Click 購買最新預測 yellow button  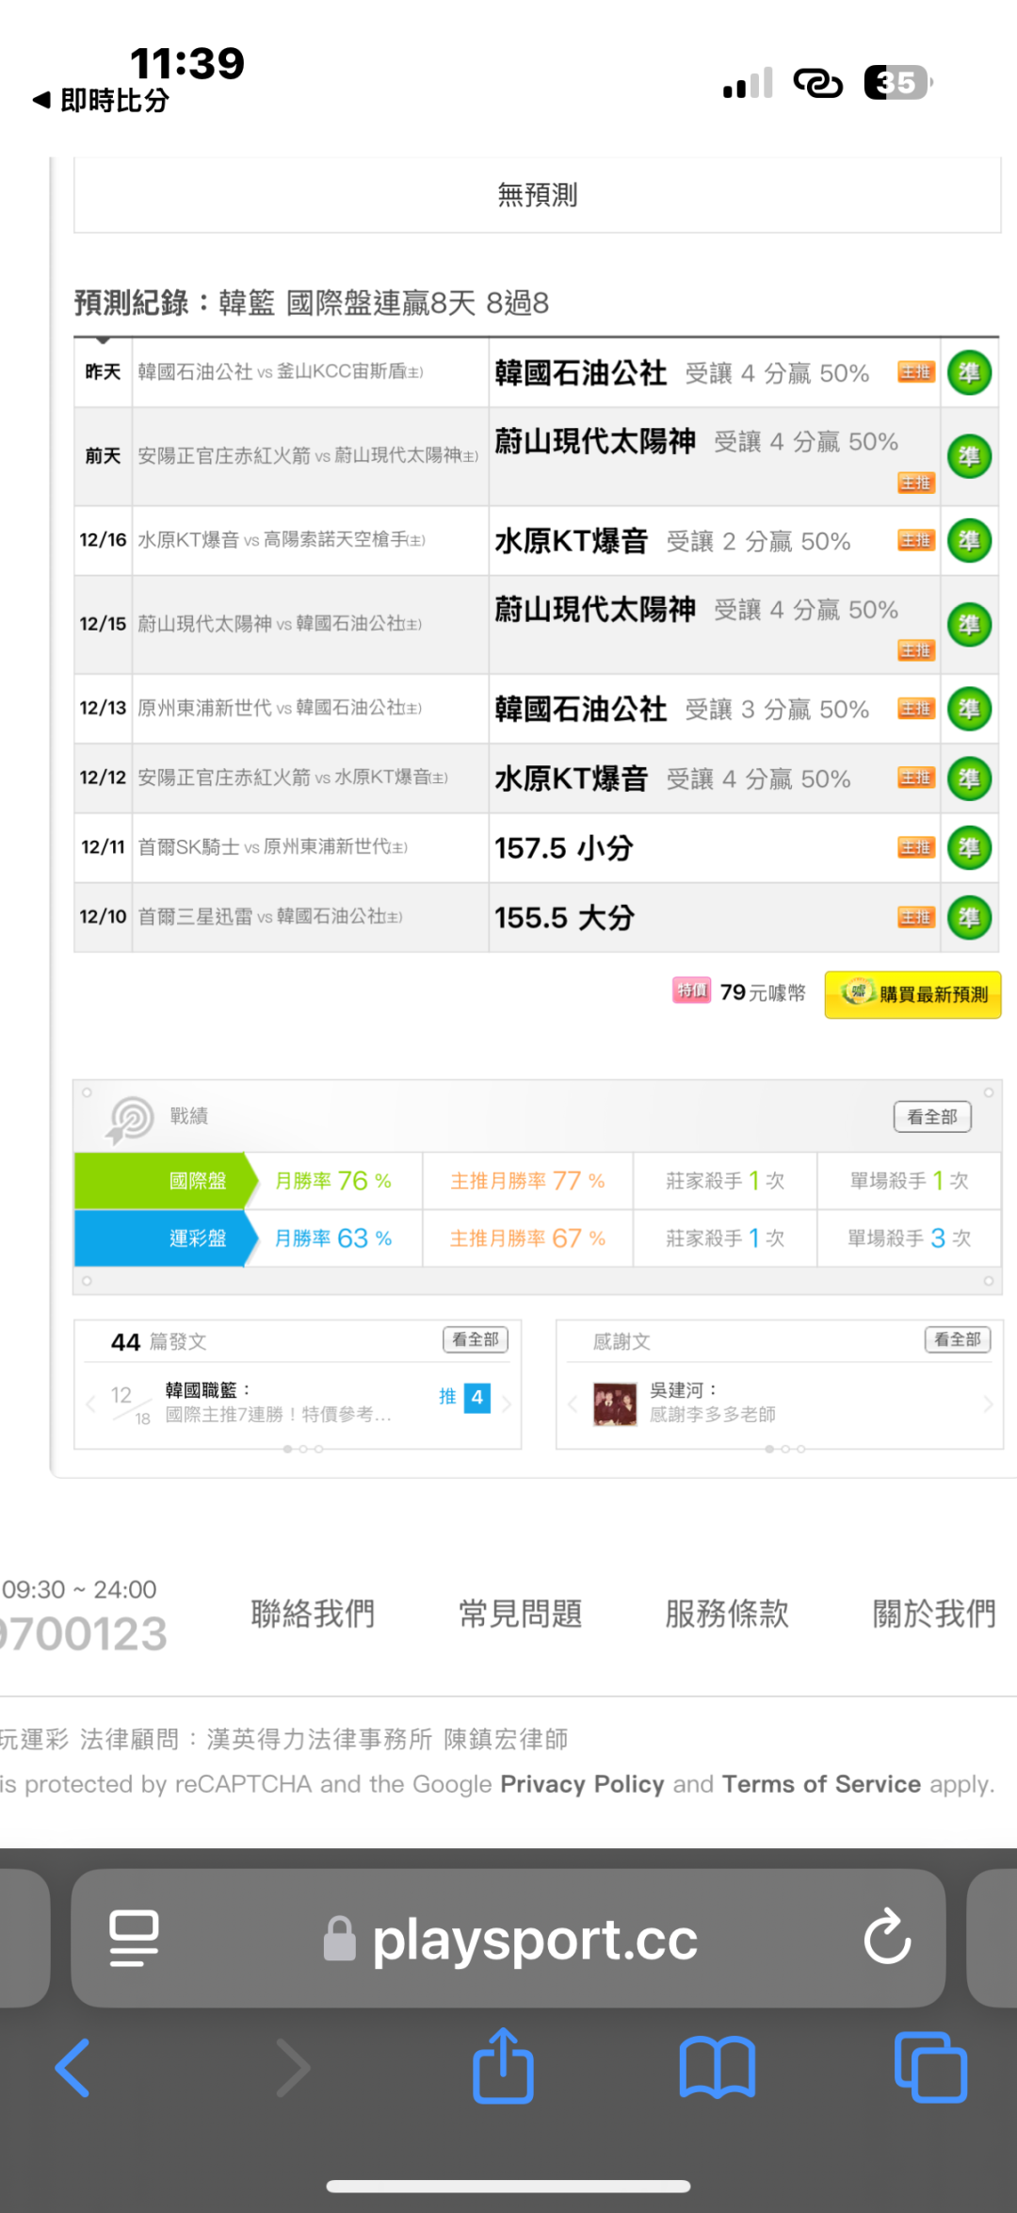point(912,994)
